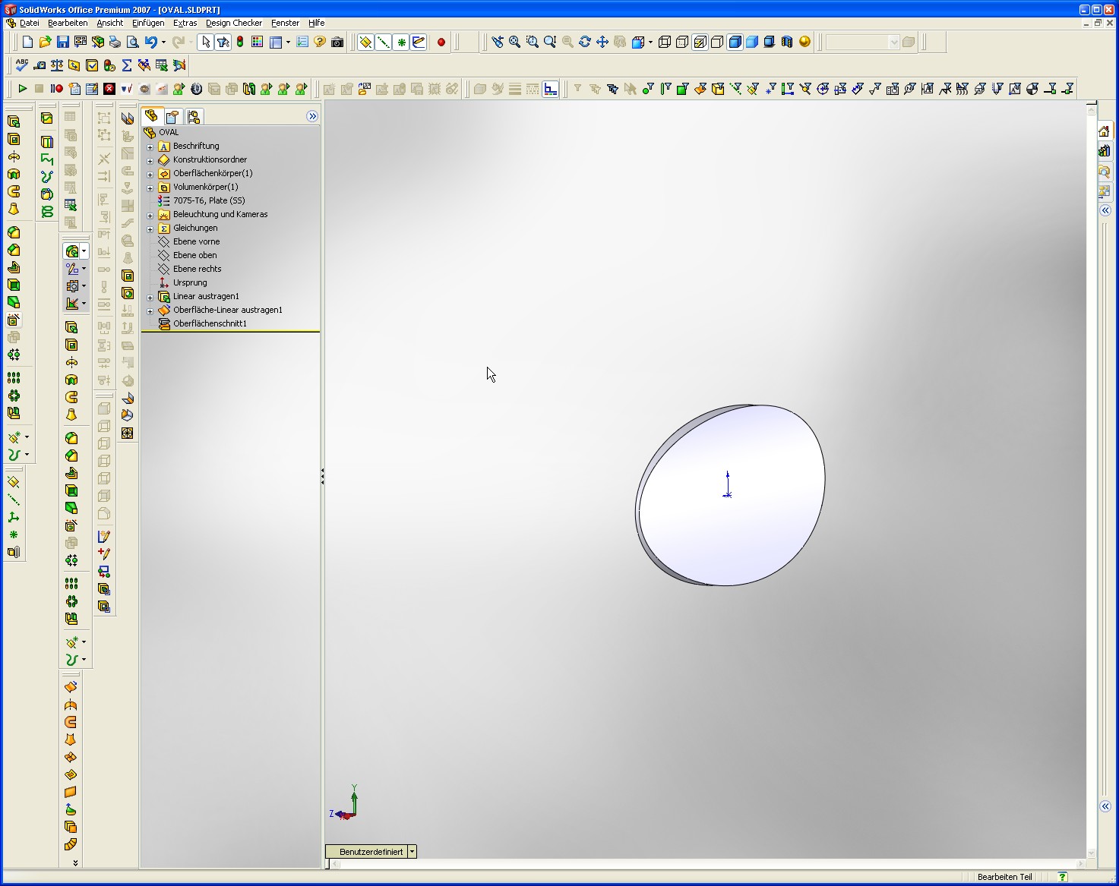Expand the FeatureManager panel with double chevron
Viewport: 1119px width, 886px height.
[x=312, y=116]
